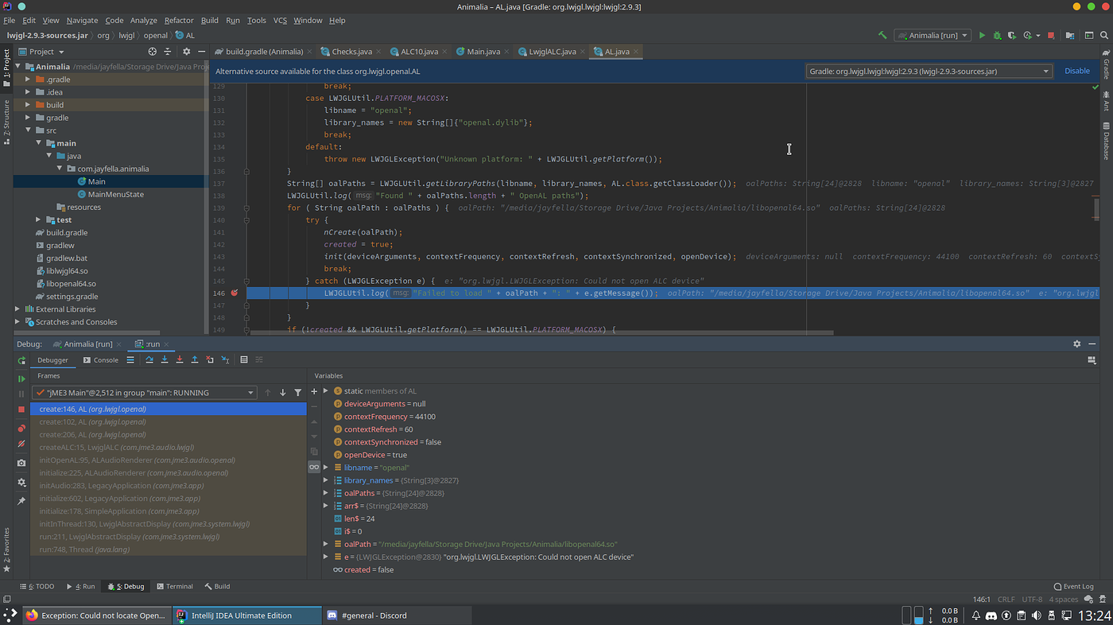Open the Event Log button
1113x625 pixels.
(1073, 586)
